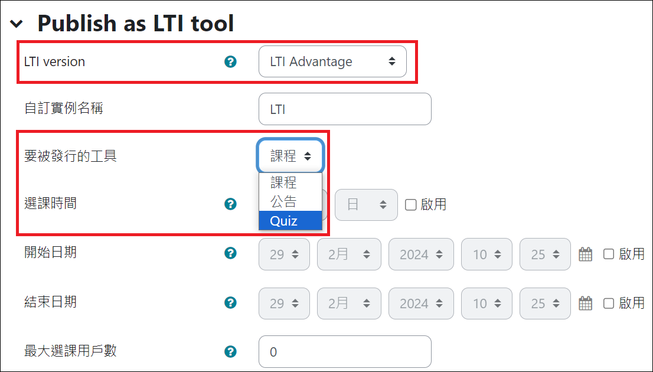Select 公告 from the tool dropdown list
Screen dimensions: 653x372
290,201
